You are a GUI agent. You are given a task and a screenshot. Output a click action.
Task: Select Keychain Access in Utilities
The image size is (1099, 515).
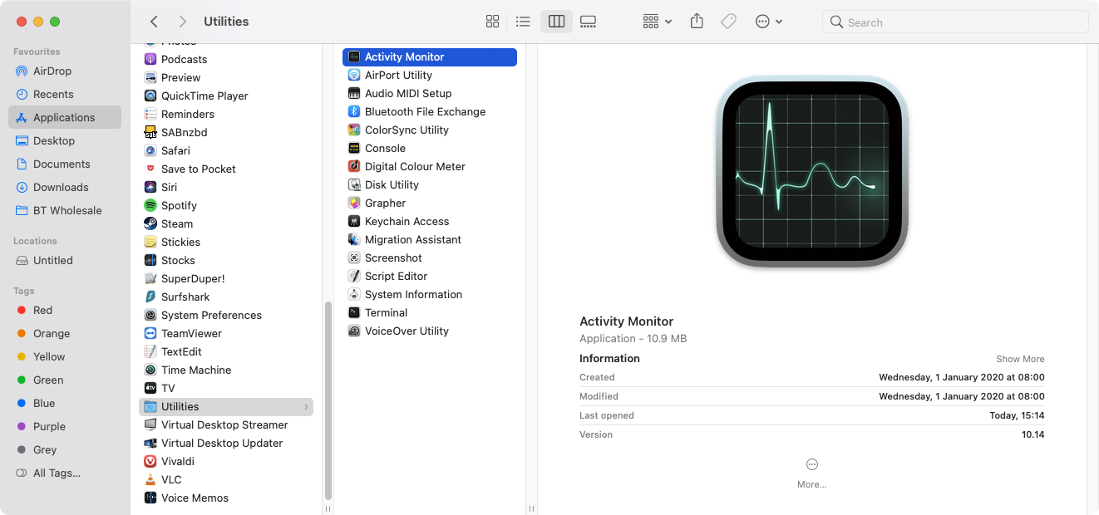click(430, 221)
